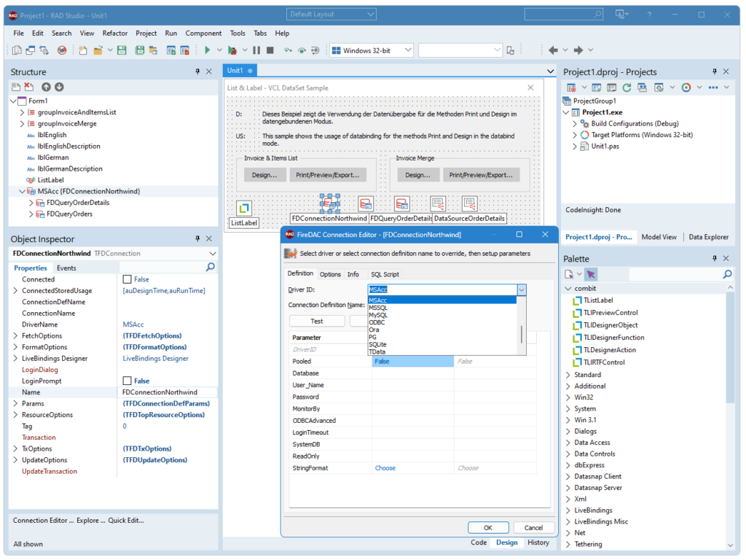Click the three-dots more icon in Projects toolbar

[712, 87]
